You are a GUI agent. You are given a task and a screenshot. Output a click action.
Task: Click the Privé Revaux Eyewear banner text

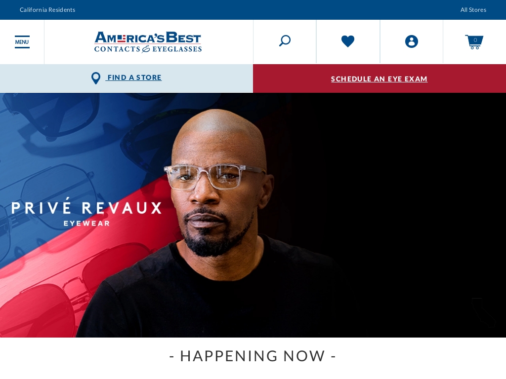(86, 212)
